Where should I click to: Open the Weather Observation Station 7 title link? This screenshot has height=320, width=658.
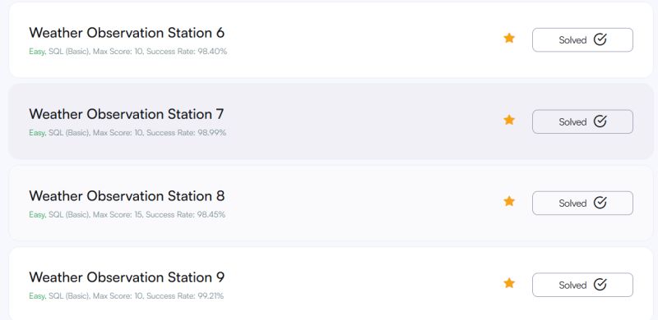pos(127,114)
